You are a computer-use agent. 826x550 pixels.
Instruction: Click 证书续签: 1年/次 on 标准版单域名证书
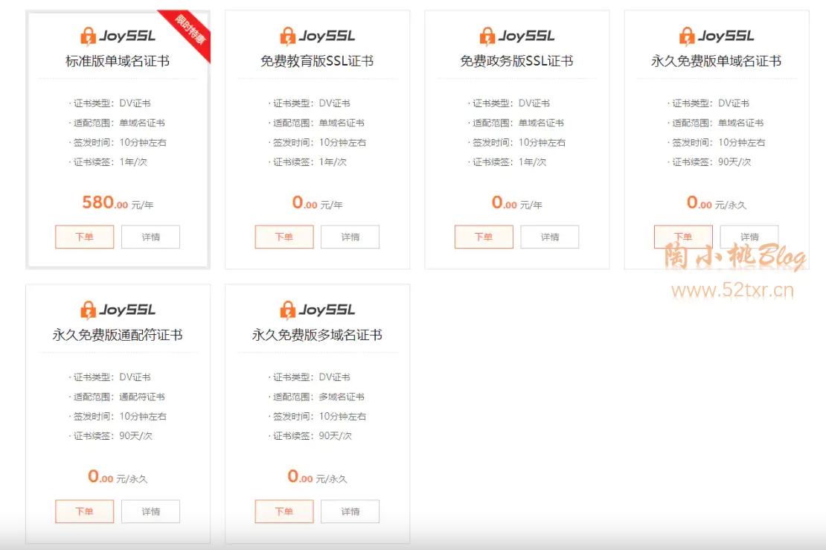[108, 162]
